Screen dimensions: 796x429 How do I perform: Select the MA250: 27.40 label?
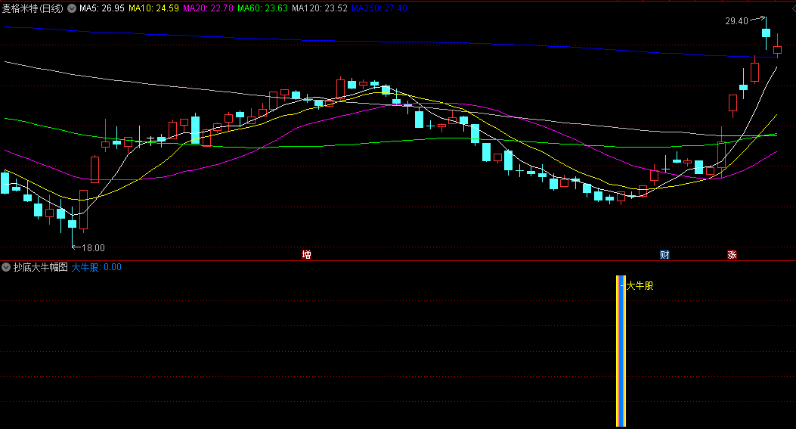(379, 8)
